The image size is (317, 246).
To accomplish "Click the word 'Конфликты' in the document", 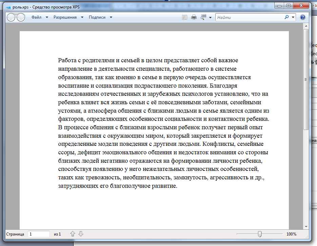I will tap(219, 144).
